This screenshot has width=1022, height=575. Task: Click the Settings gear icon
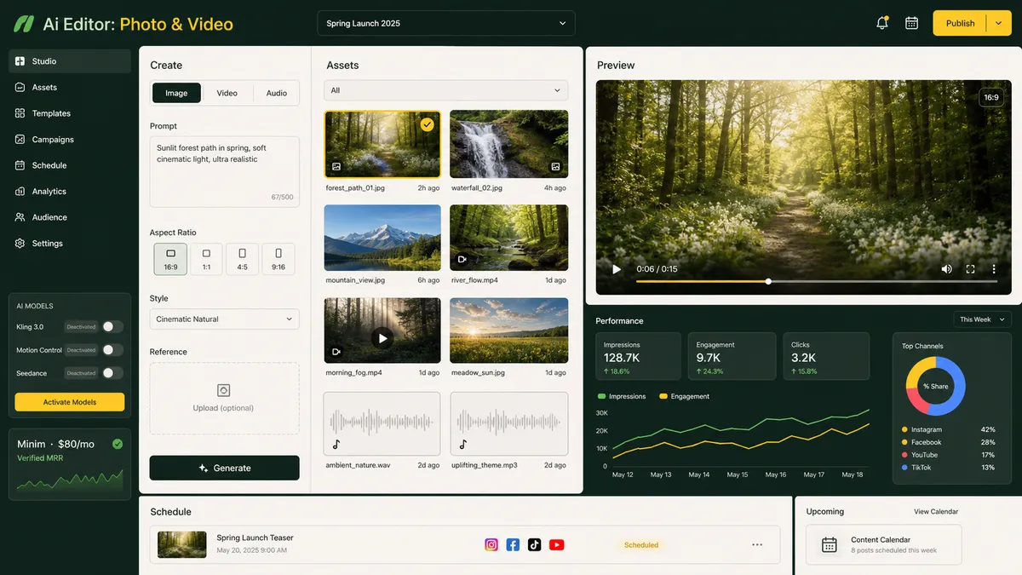coord(20,244)
